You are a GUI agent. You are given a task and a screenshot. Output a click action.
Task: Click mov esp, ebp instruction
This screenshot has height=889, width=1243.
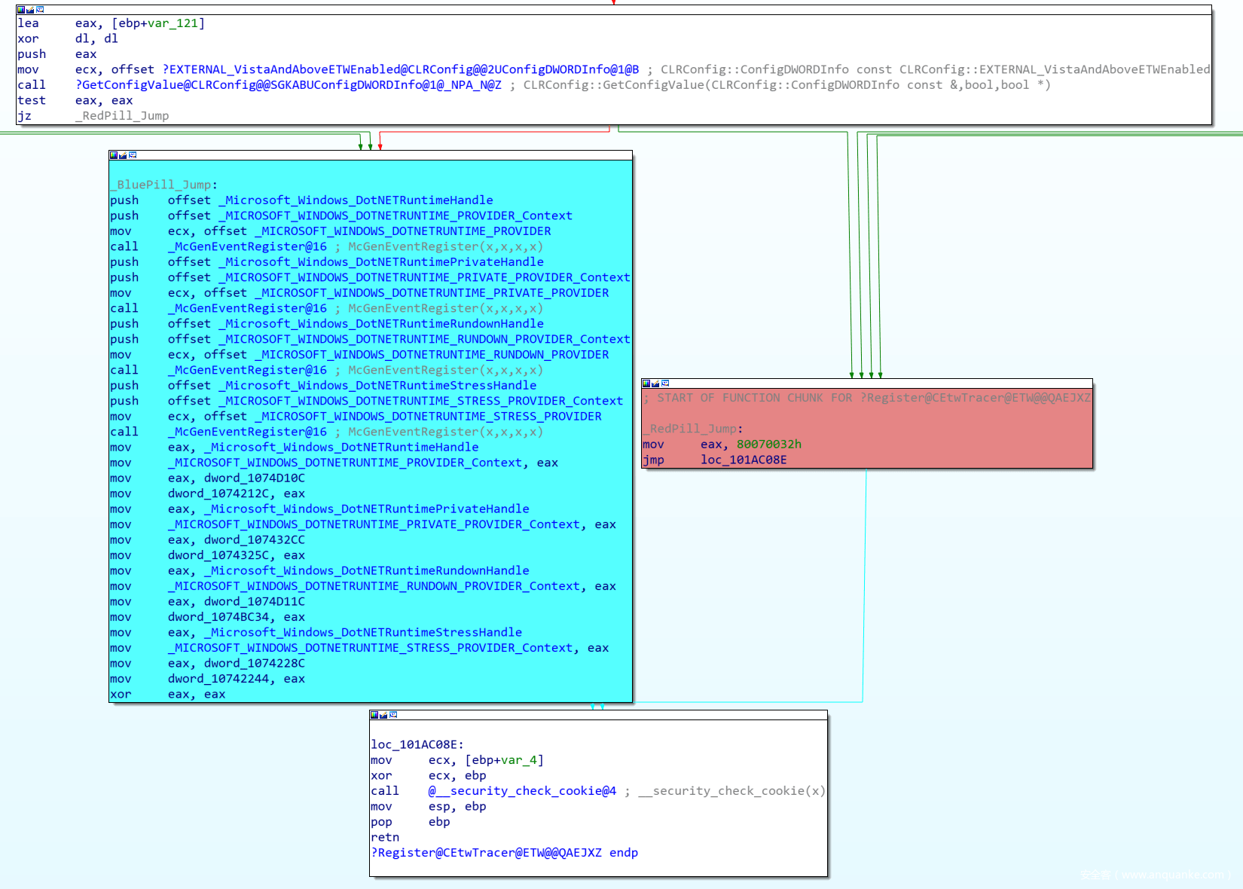pos(428,806)
